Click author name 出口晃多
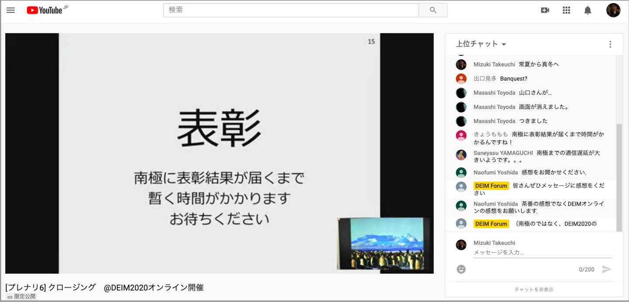 click(485, 79)
